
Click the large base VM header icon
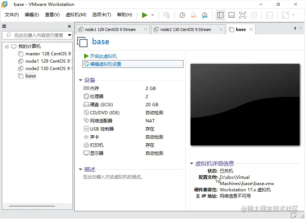pos(82,42)
